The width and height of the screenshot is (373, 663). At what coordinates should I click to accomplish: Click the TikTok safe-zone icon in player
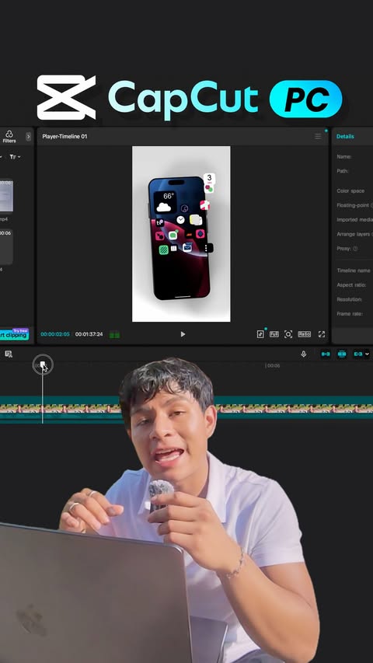tap(260, 334)
